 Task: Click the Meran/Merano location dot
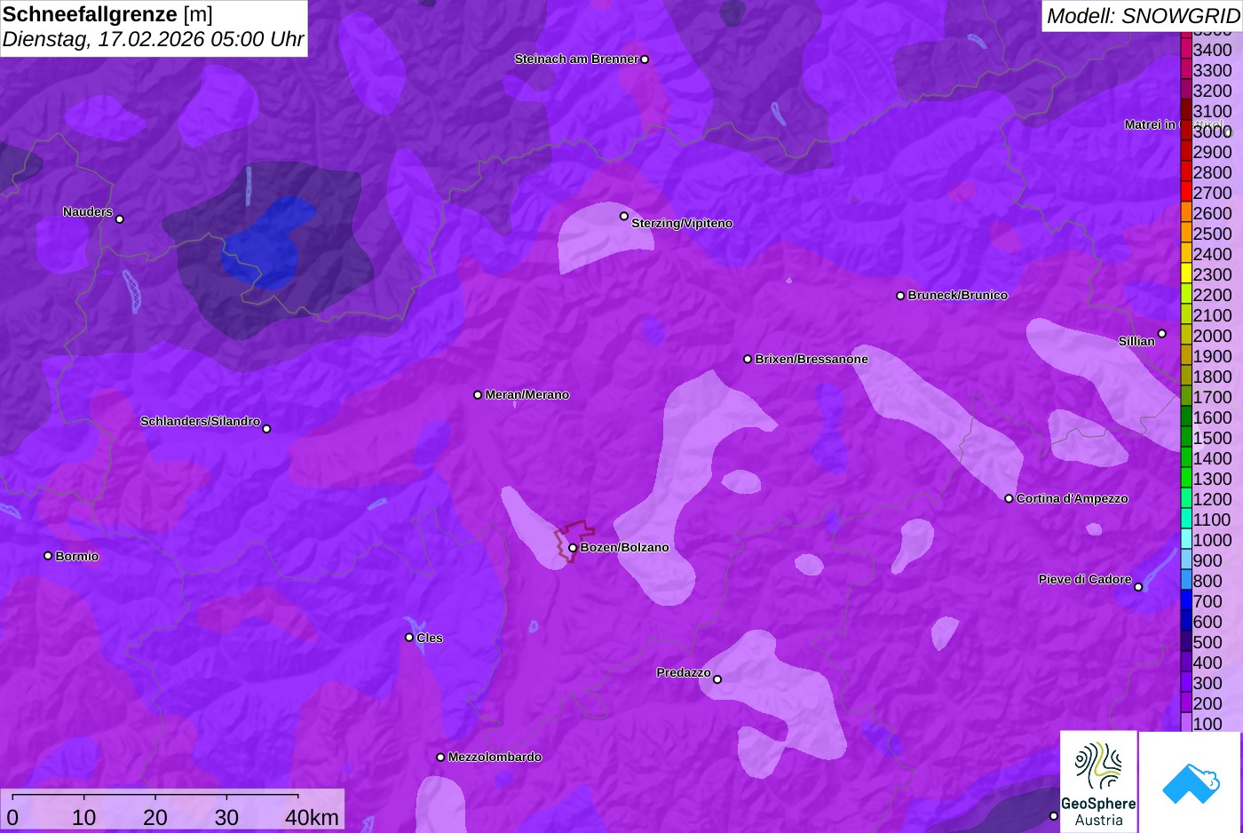pos(478,394)
